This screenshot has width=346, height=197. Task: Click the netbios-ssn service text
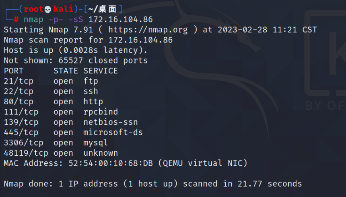(111, 122)
